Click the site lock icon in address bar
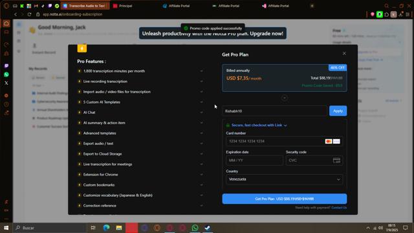 (x=38, y=14)
